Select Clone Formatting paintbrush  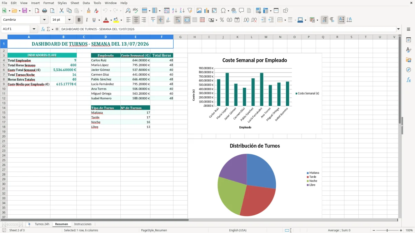coord(89,11)
